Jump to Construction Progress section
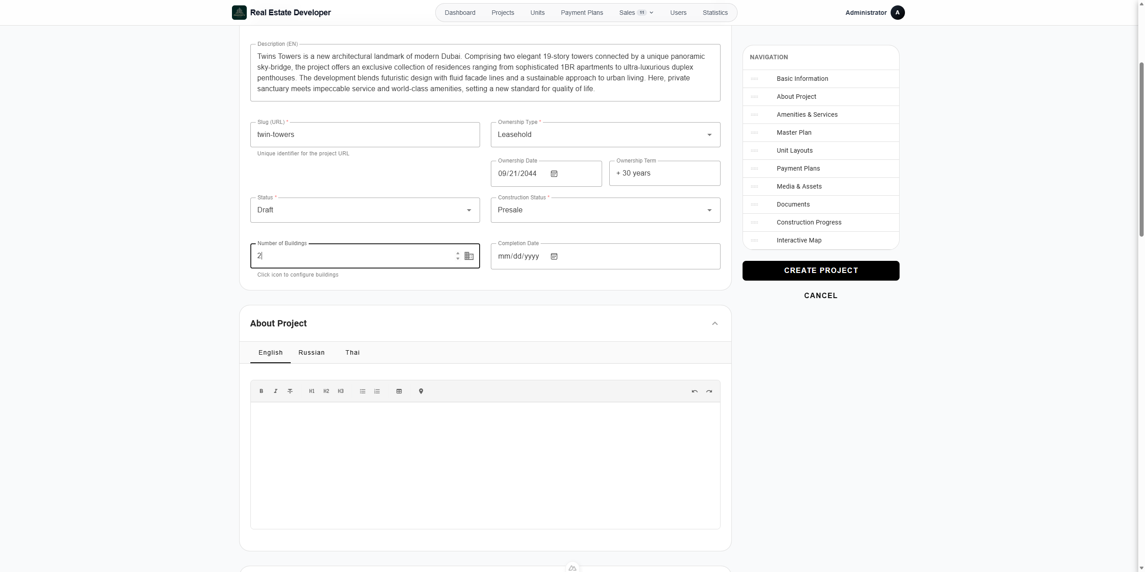This screenshot has width=1145, height=572. tap(821, 222)
